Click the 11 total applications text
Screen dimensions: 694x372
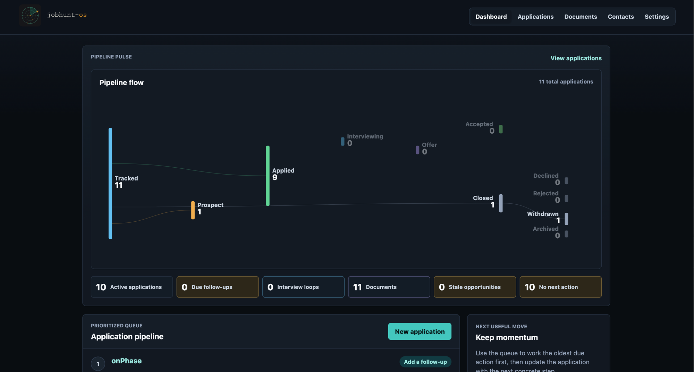point(566,82)
